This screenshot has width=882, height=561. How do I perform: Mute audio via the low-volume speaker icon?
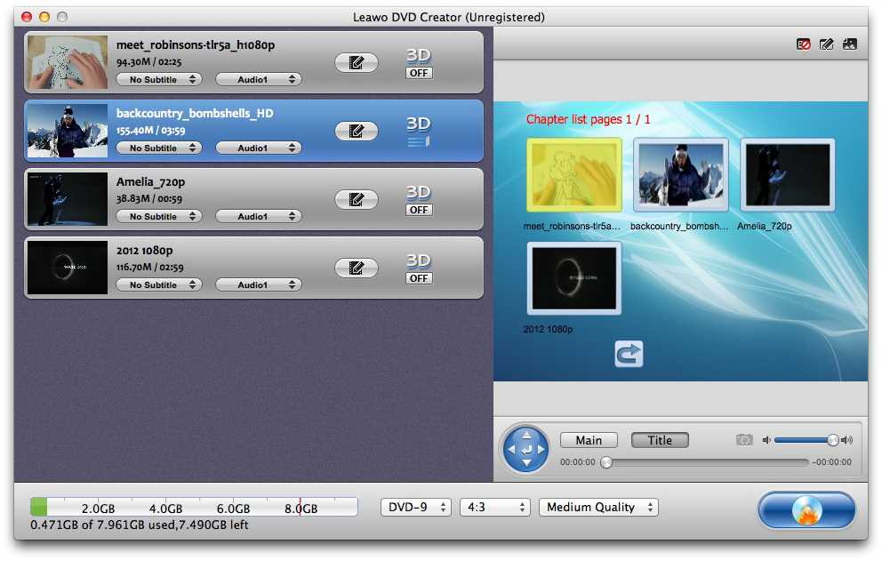[x=766, y=440]
